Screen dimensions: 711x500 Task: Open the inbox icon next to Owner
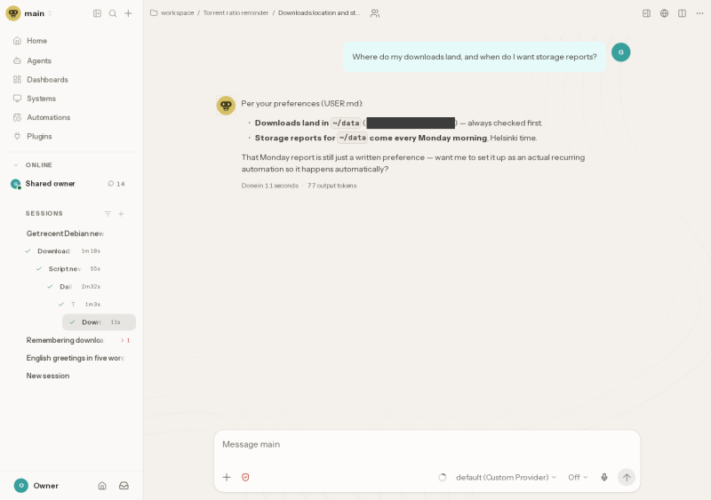pyautogui.click(x=124, y=486)
